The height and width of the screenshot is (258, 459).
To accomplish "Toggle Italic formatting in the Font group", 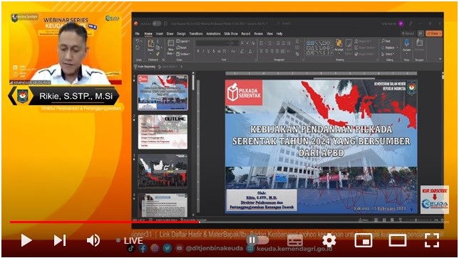I will point(203,51).
